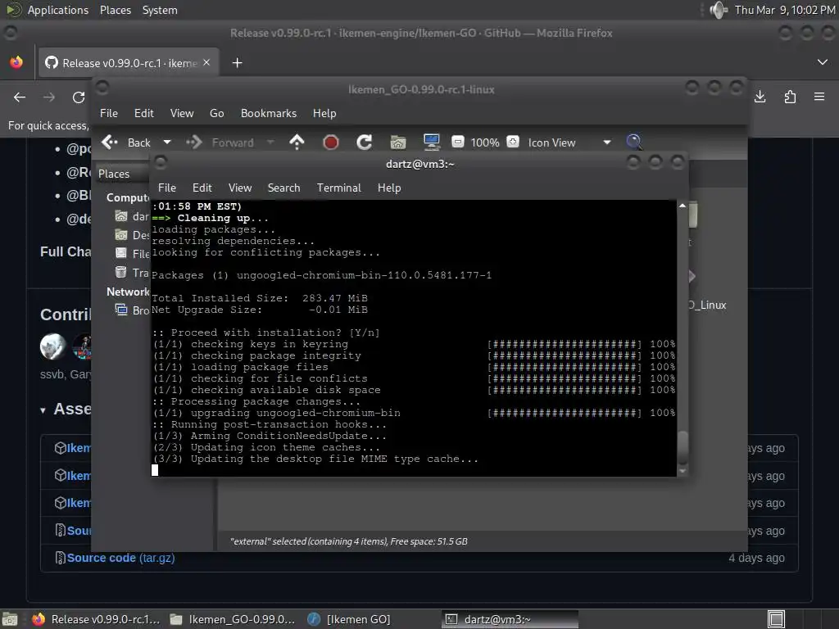Expand the Forward history dropdown arrow
This screenshot has height=629, width=839.
point(270,143)
